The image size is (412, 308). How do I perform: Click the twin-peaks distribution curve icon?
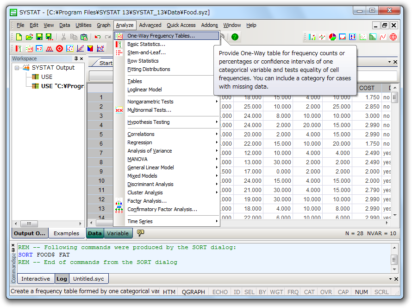tap(50, 48)
